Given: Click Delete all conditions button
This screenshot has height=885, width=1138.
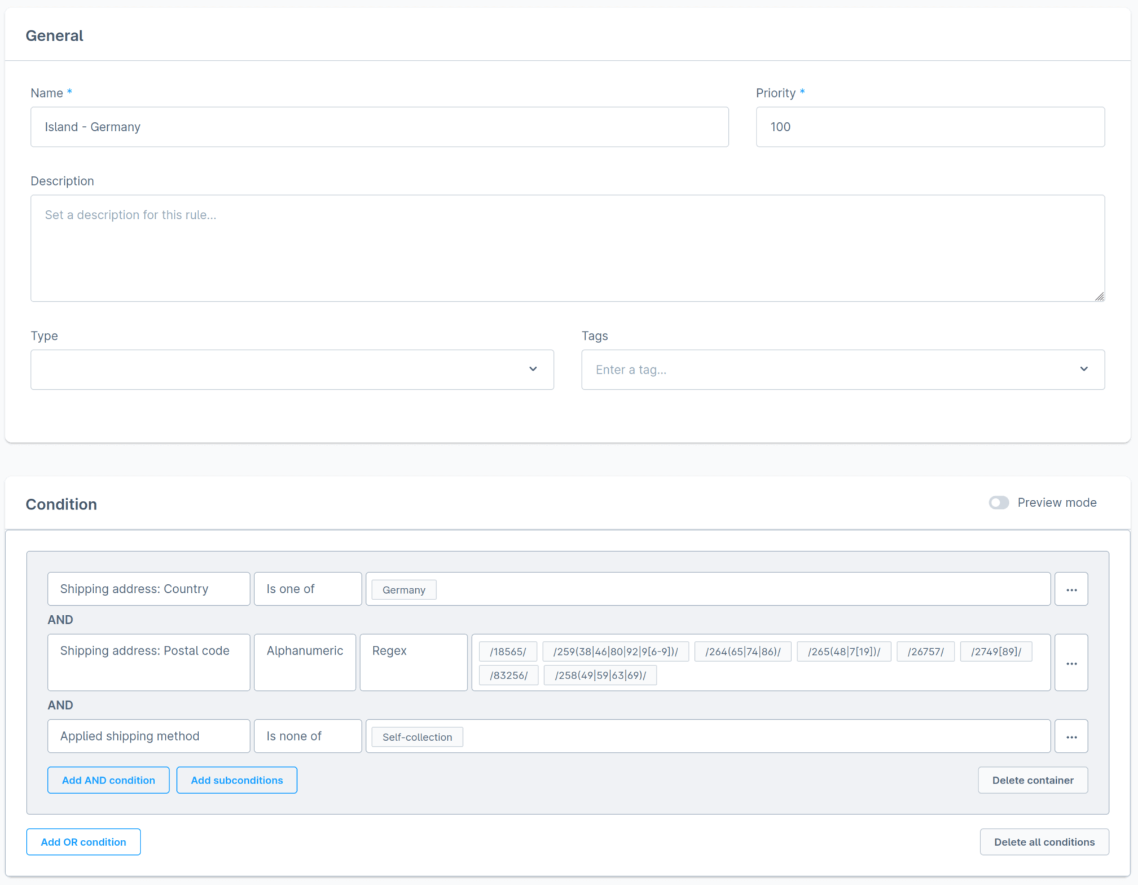Looking at the screenshot, I should coord(1044,842).
